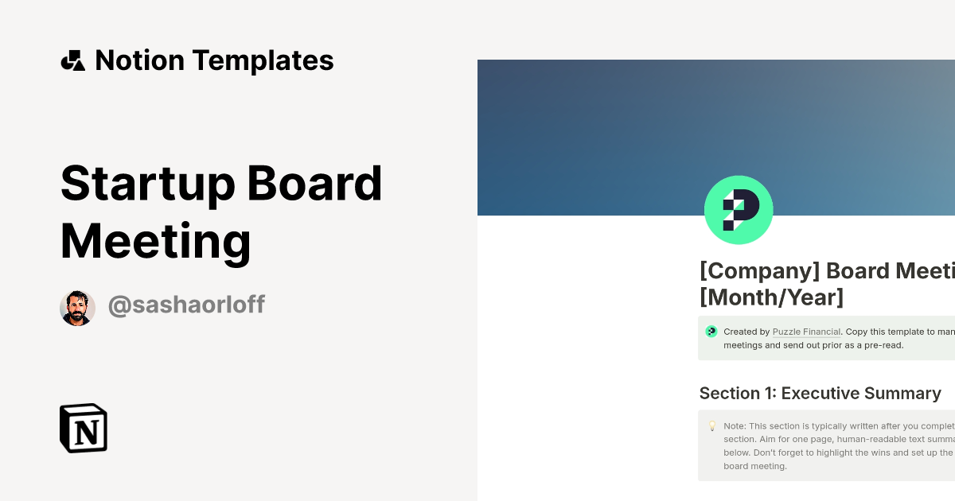This screenshot has width=955, height=501.
Task: Follow the "Puzzle Financial" link
Action: 806,332
